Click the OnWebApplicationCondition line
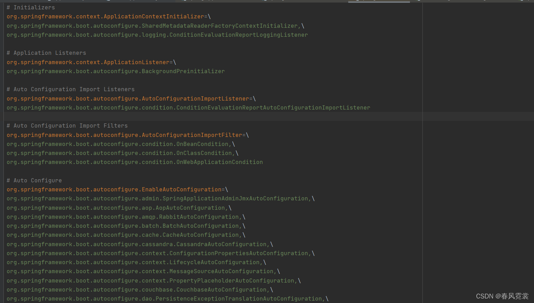The width and height of the screenshot is (534, 303). pos(135,162)
